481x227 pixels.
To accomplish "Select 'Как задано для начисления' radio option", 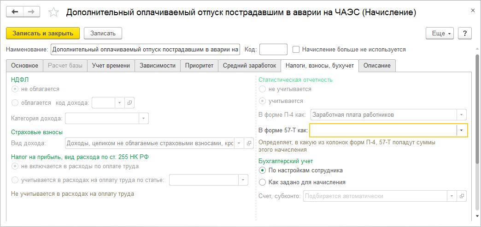I will [x=263, y=182].
